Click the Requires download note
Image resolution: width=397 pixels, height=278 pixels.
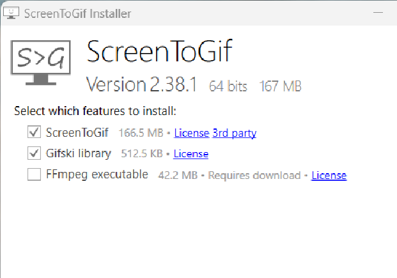(254, 176)
